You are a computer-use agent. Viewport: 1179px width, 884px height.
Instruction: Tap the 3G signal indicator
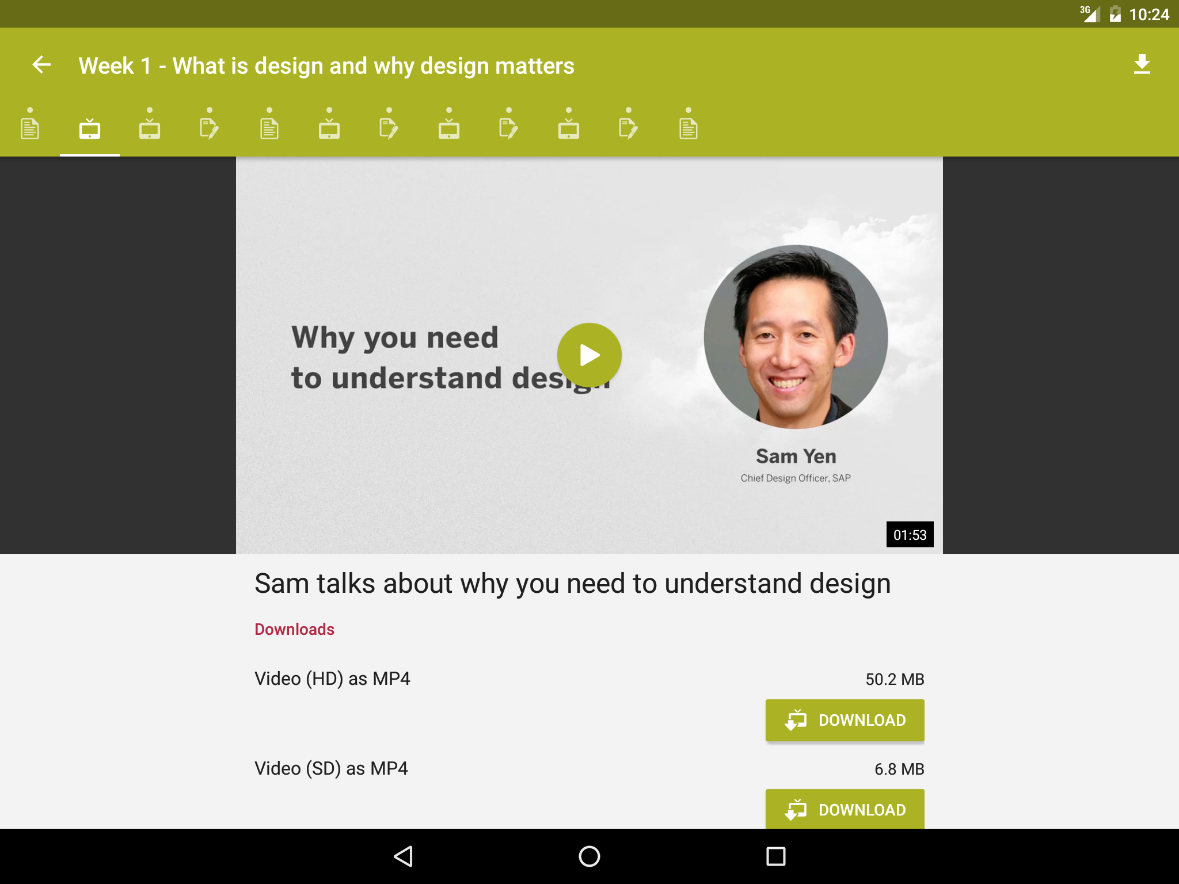pos(1090,14)
